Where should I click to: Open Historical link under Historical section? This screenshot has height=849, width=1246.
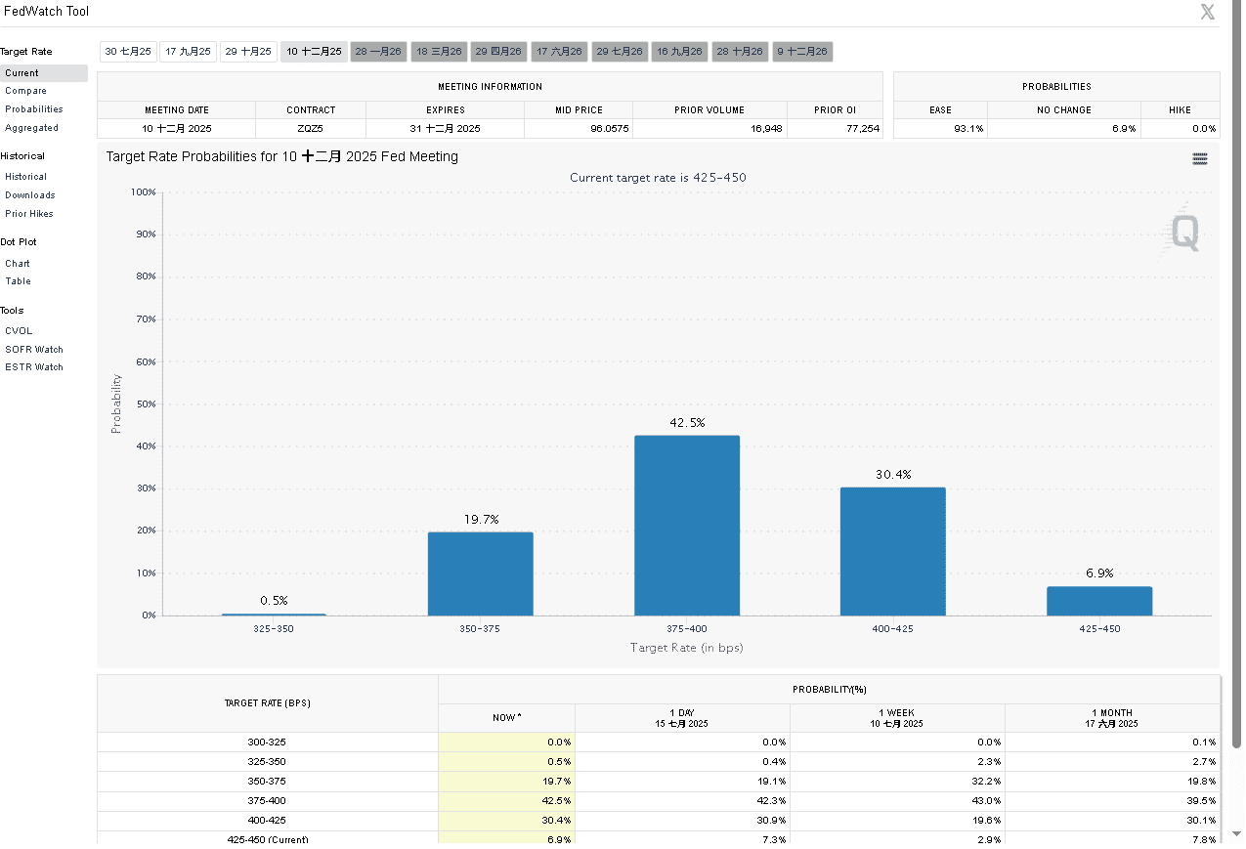coord(25,177)
